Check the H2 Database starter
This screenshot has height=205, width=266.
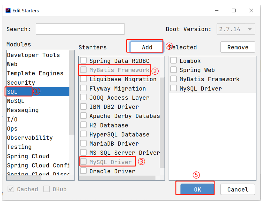(x=83, y=125)
